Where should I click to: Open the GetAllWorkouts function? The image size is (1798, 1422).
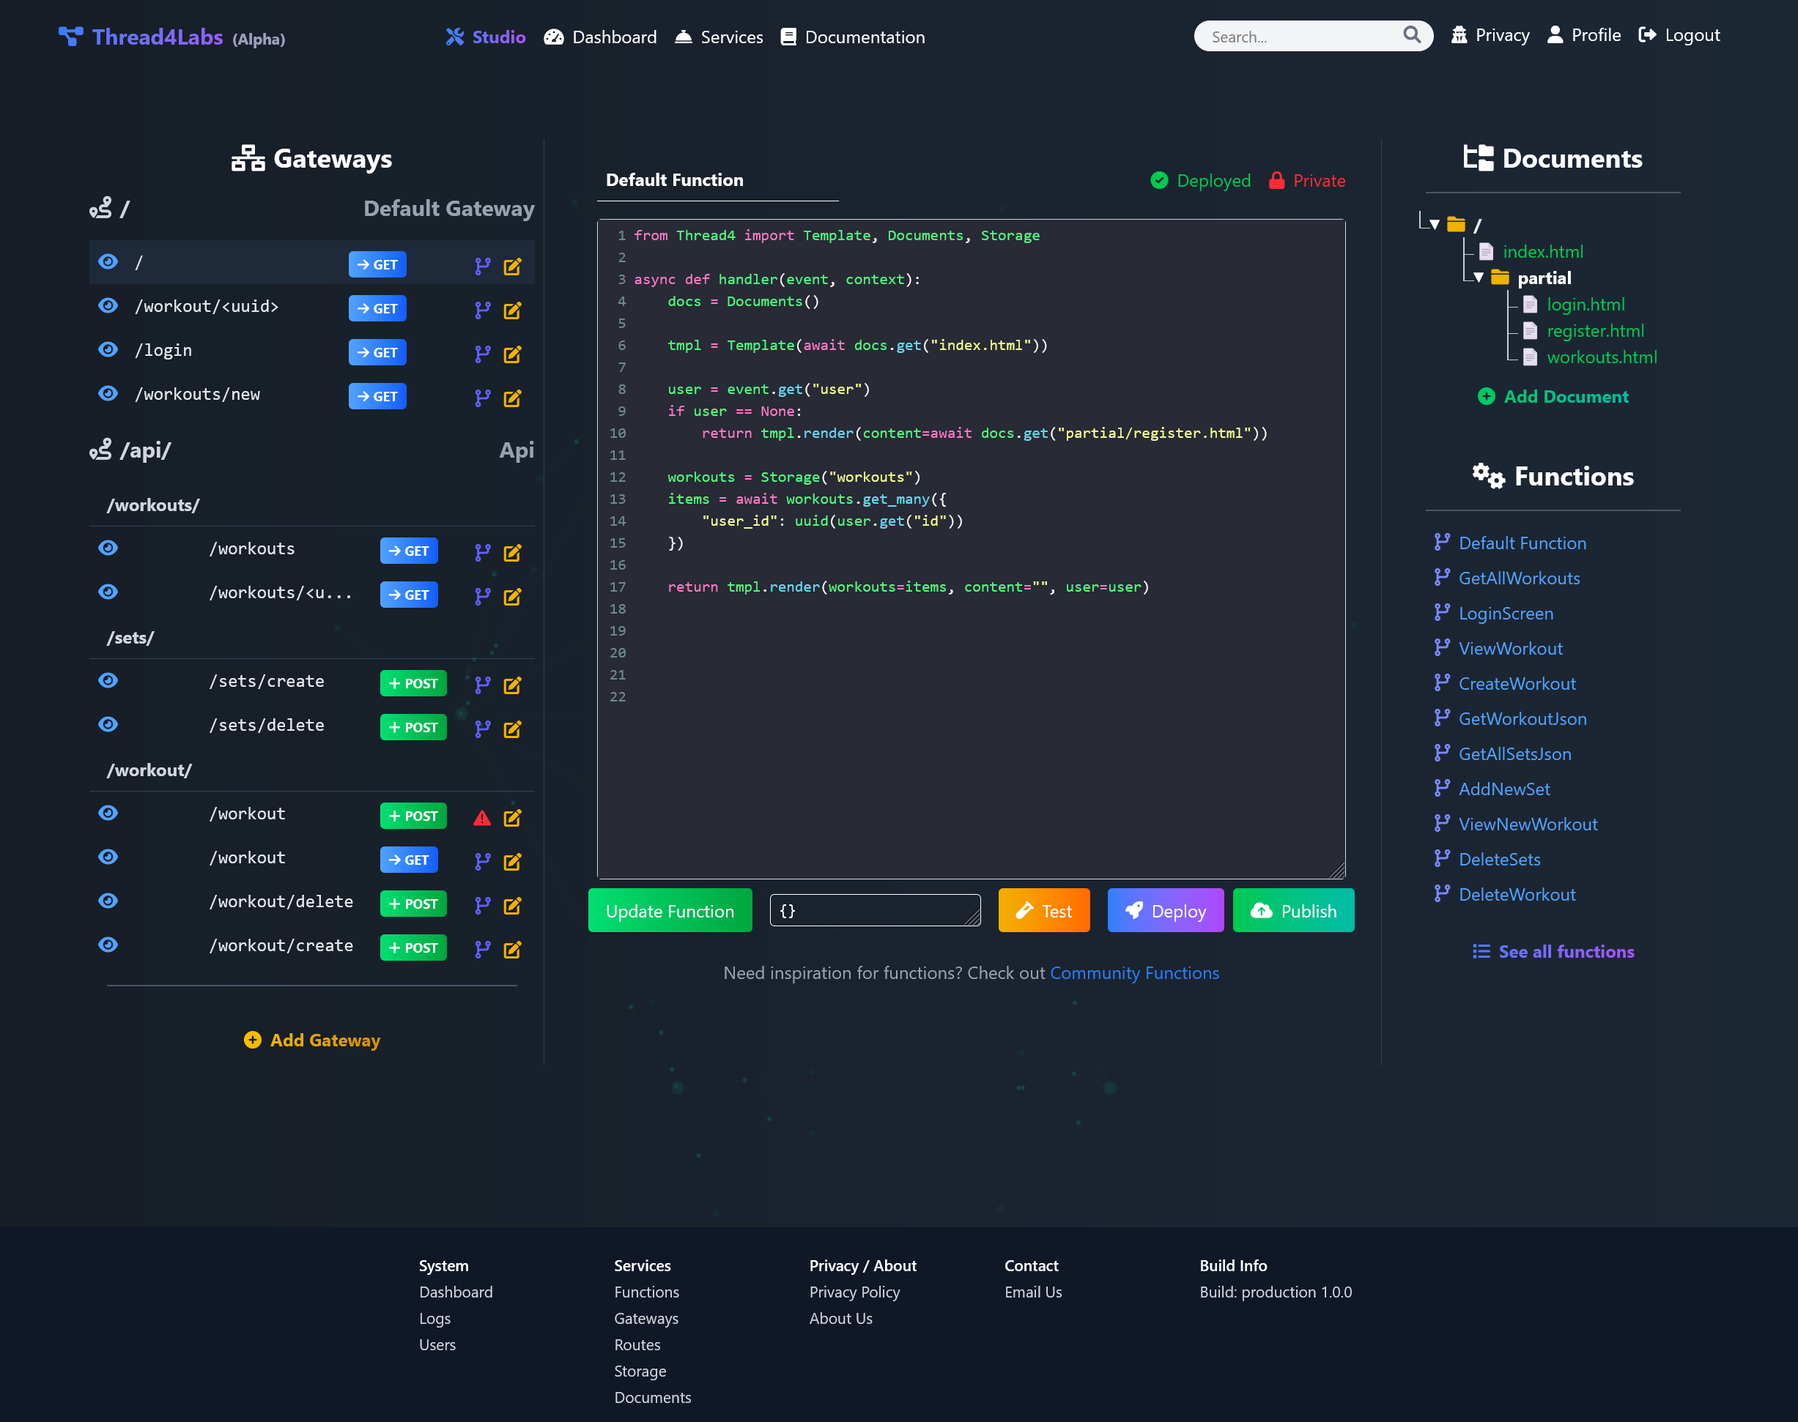point(1519,578)
